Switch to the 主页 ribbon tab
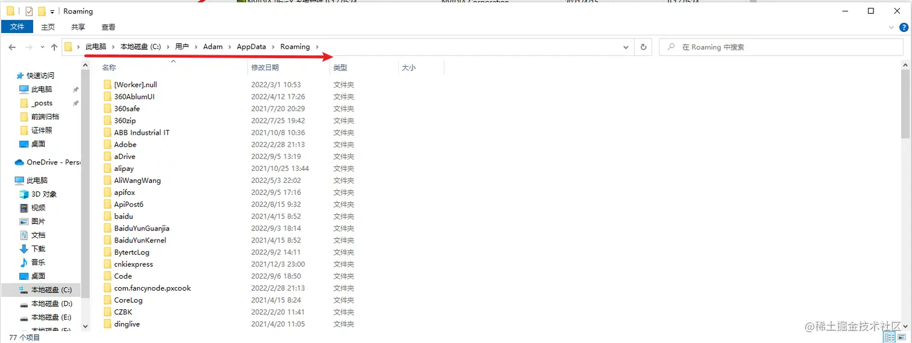 tap(48, 27)
